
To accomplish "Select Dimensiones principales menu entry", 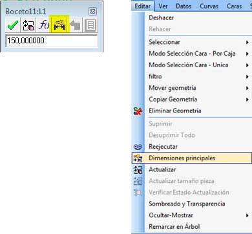I will coord(192,158).
